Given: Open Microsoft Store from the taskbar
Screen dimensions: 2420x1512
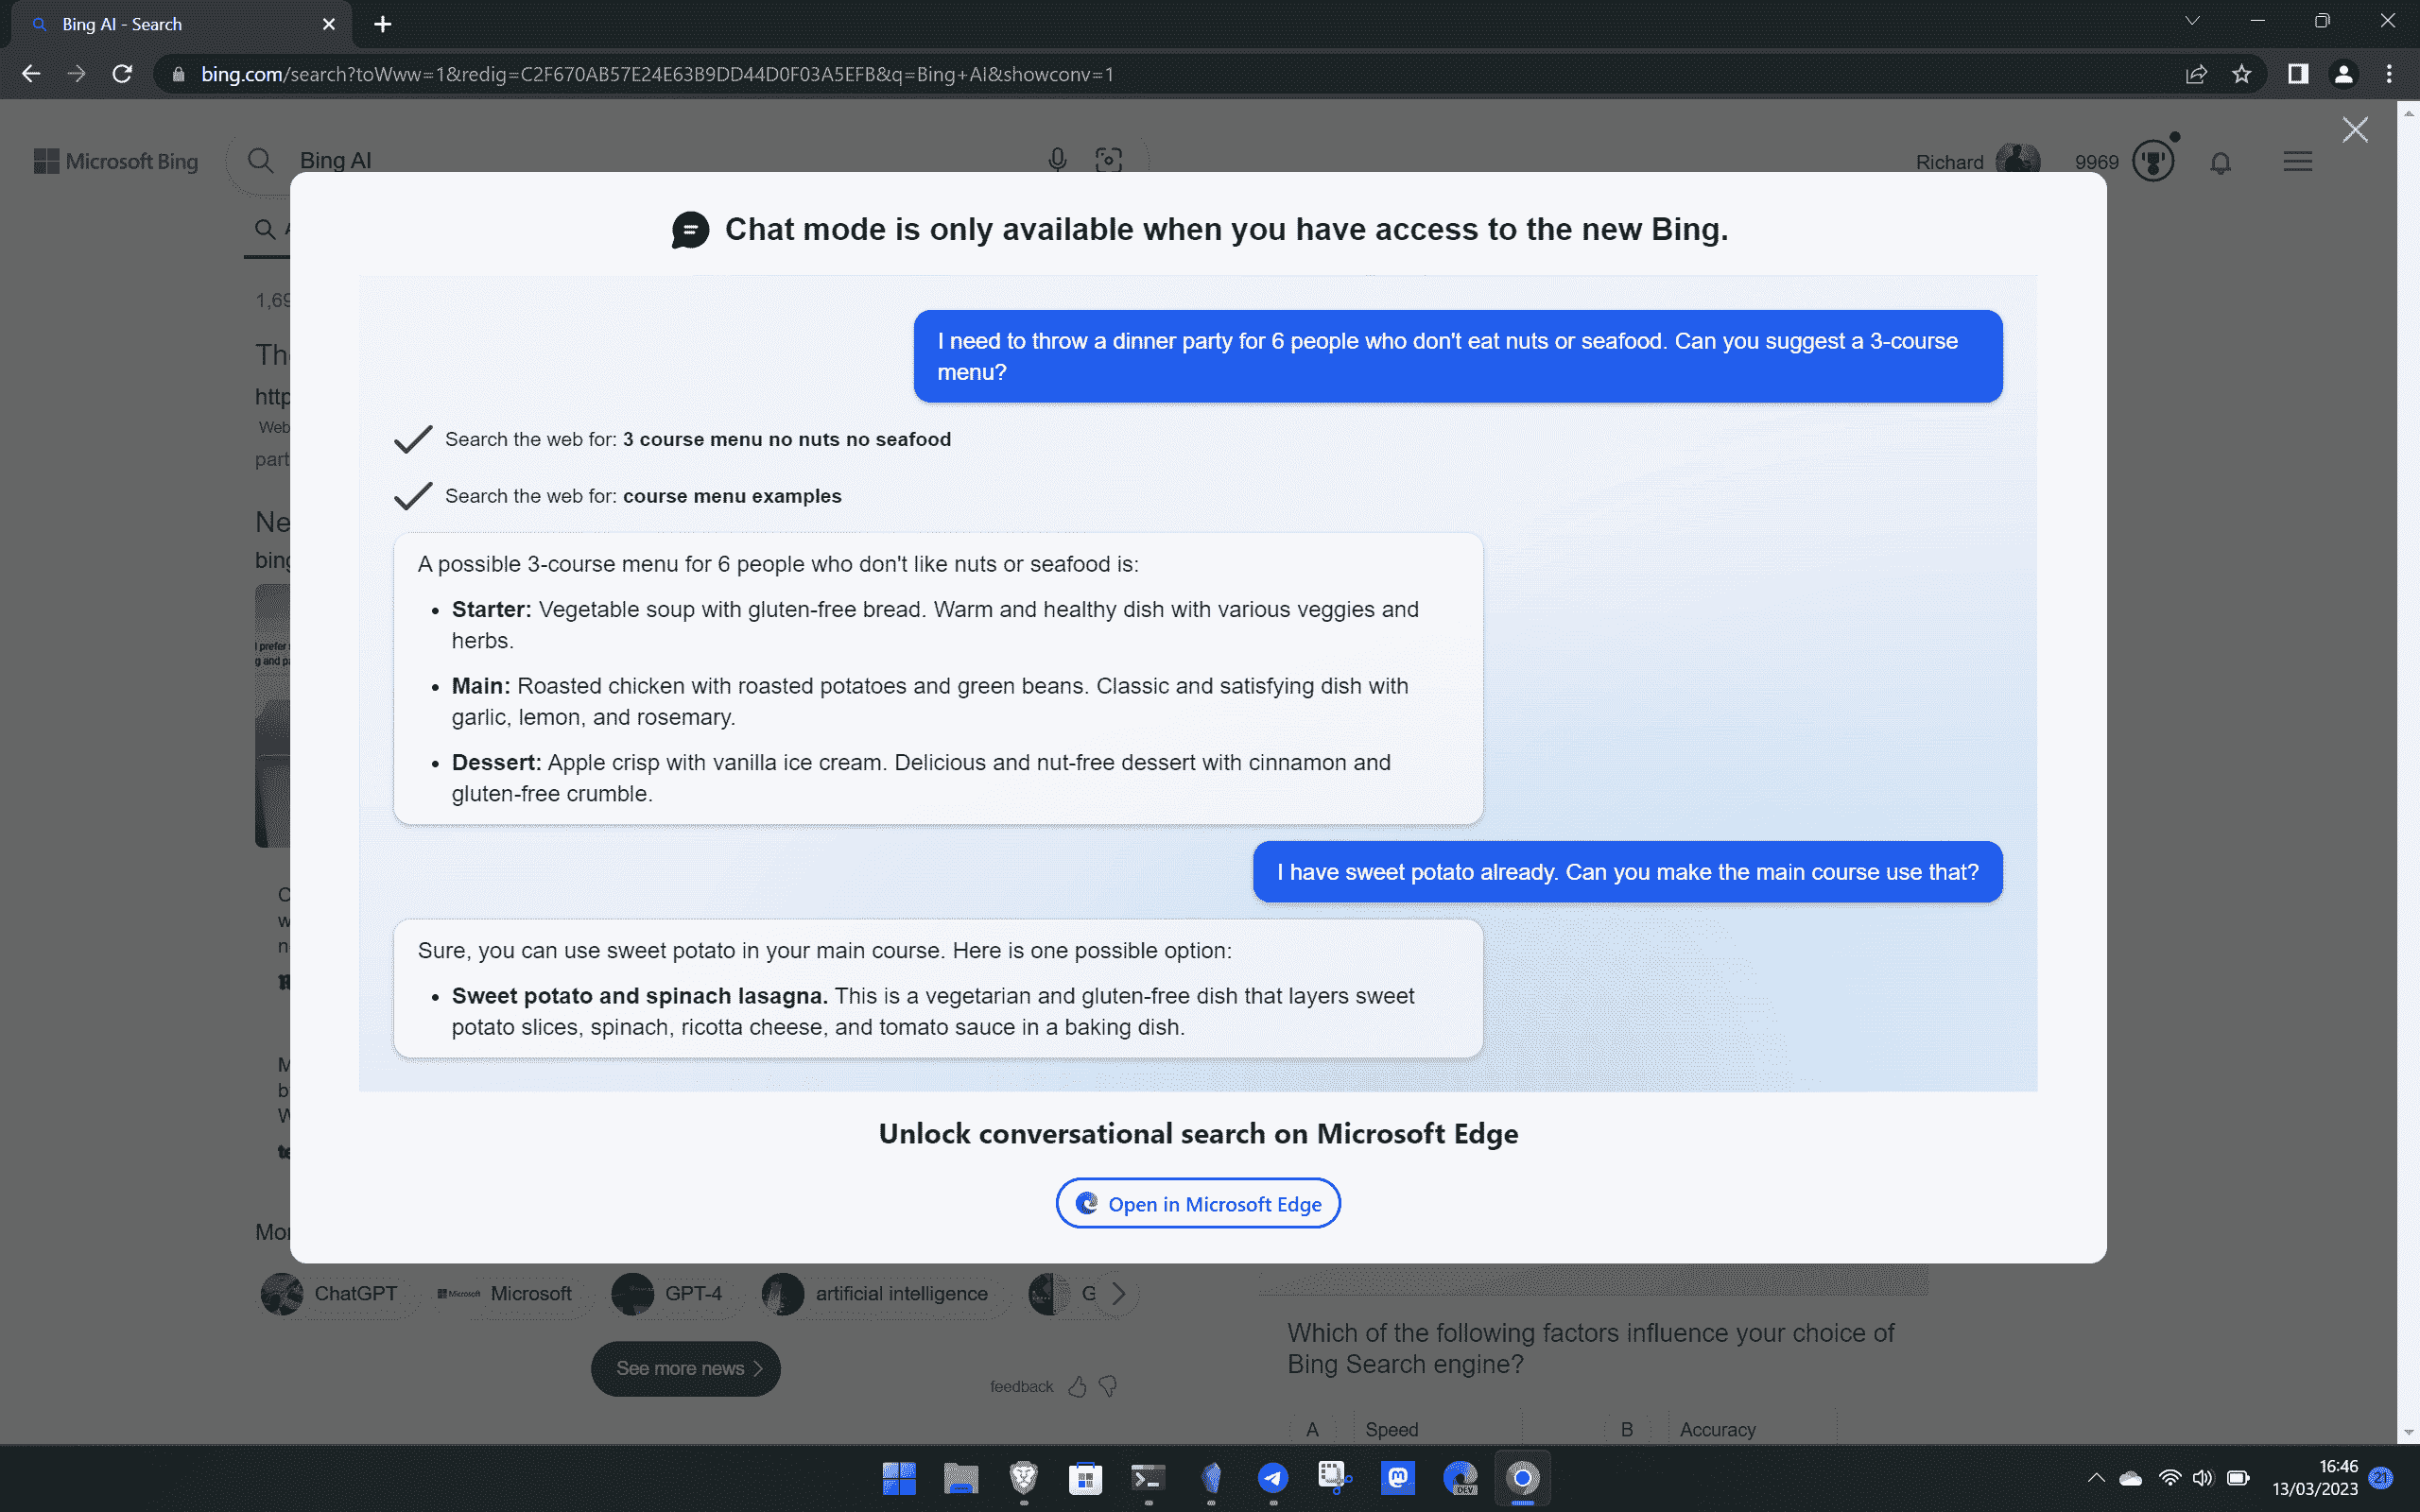Looking at the screenshot, I should (x=1085, y=1478).
